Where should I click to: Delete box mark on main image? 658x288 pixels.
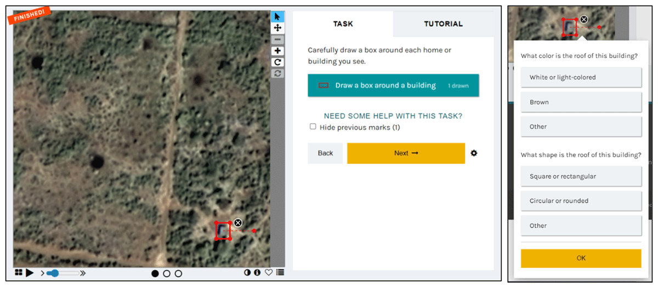point(238,222)
